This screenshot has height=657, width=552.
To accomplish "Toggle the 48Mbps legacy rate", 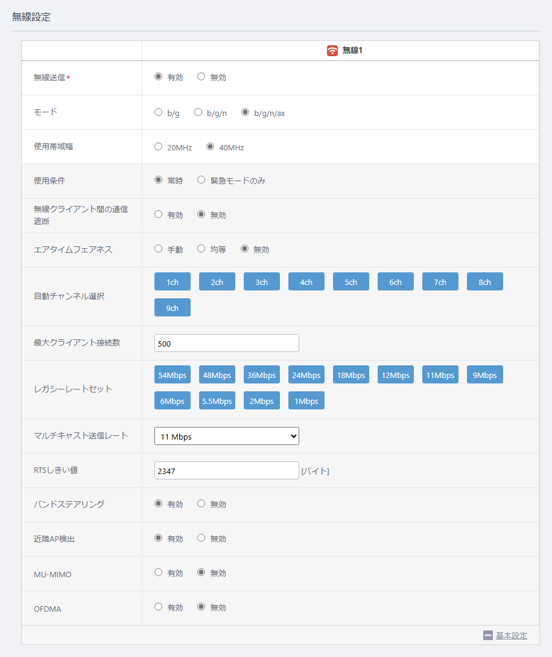I will click(x=217, y=374).
